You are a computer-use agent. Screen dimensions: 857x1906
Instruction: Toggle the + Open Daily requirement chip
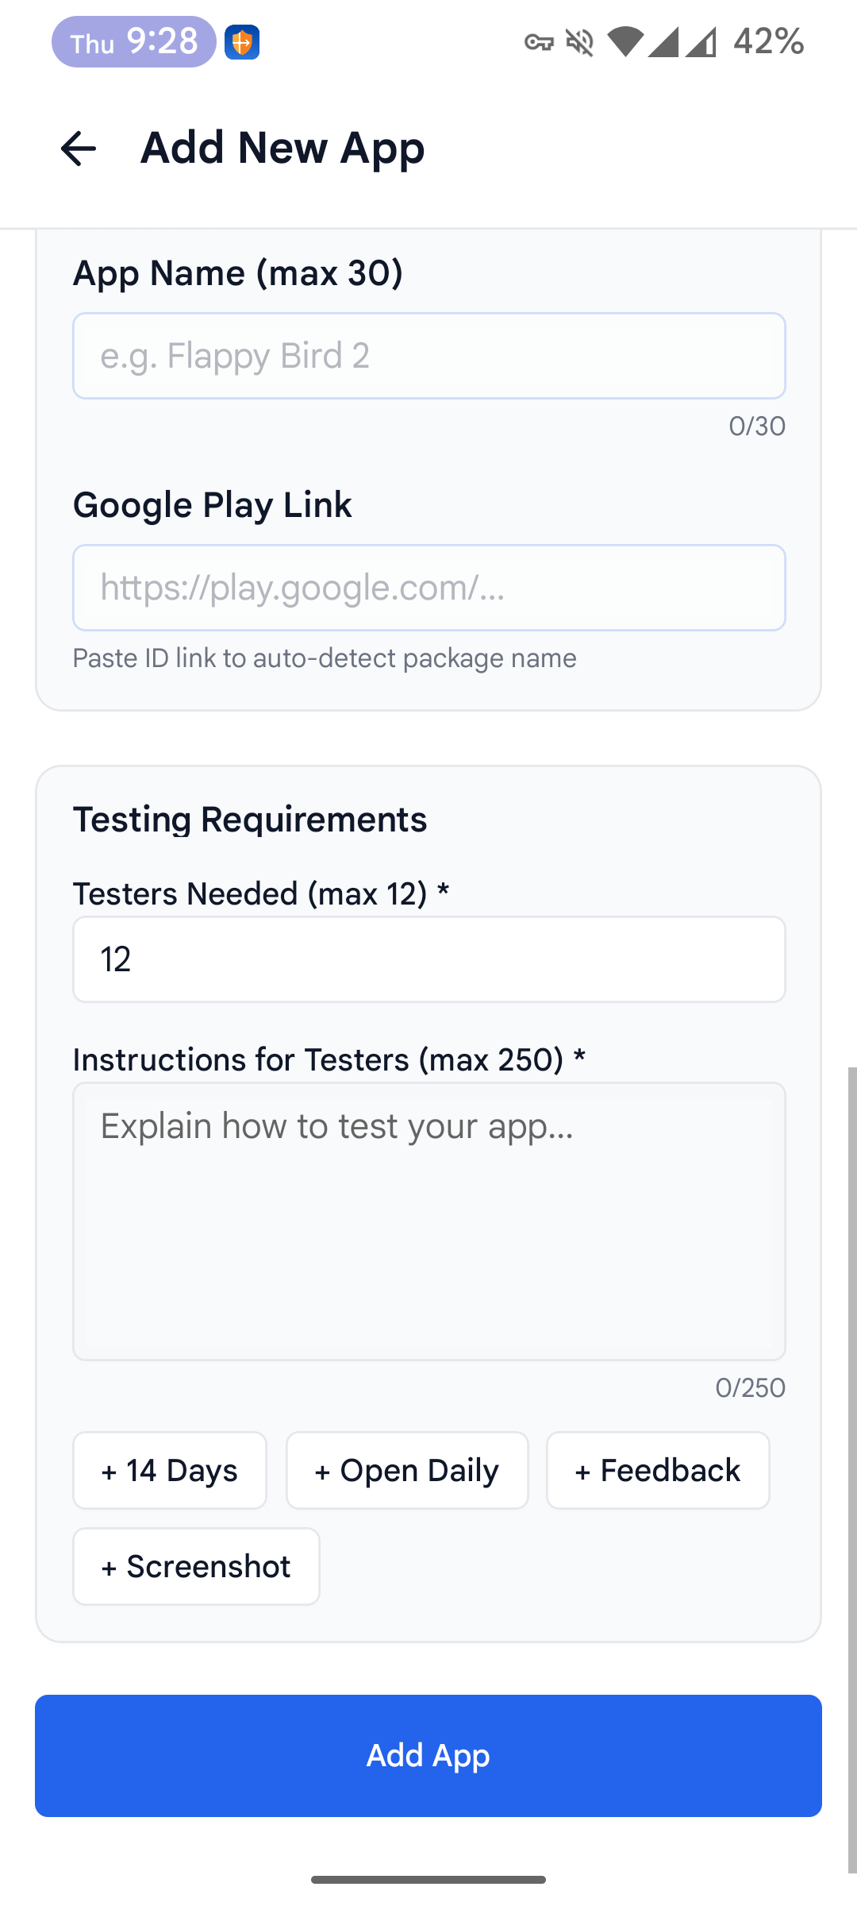pyautogui.click(x=406, y=1470)
